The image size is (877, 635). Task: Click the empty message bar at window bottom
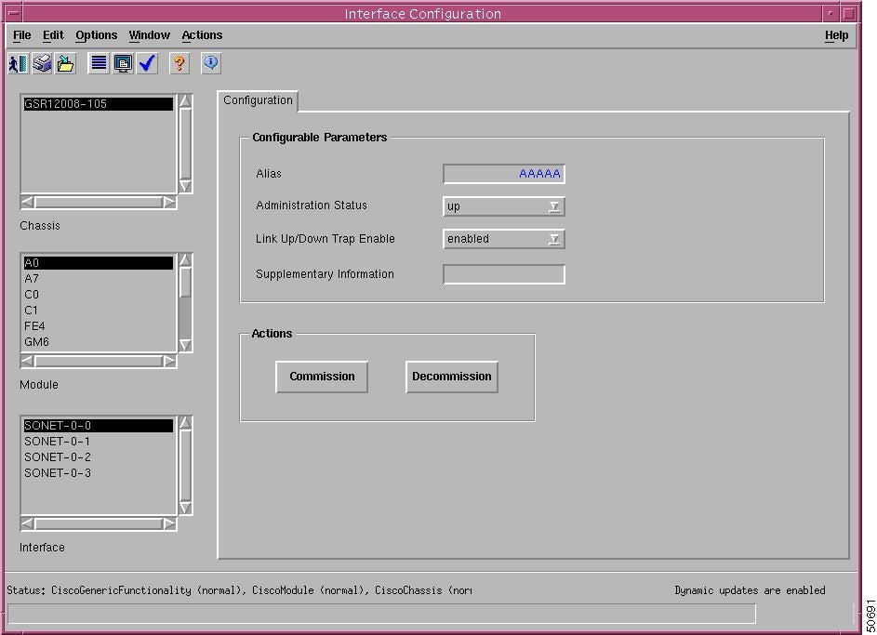click(x=381, y=614)
